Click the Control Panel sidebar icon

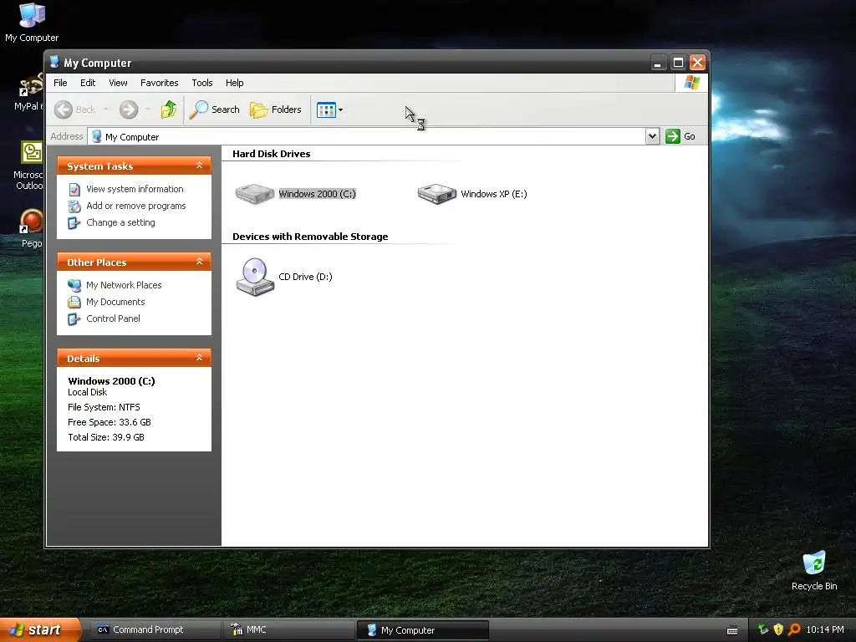coord(74,319)
